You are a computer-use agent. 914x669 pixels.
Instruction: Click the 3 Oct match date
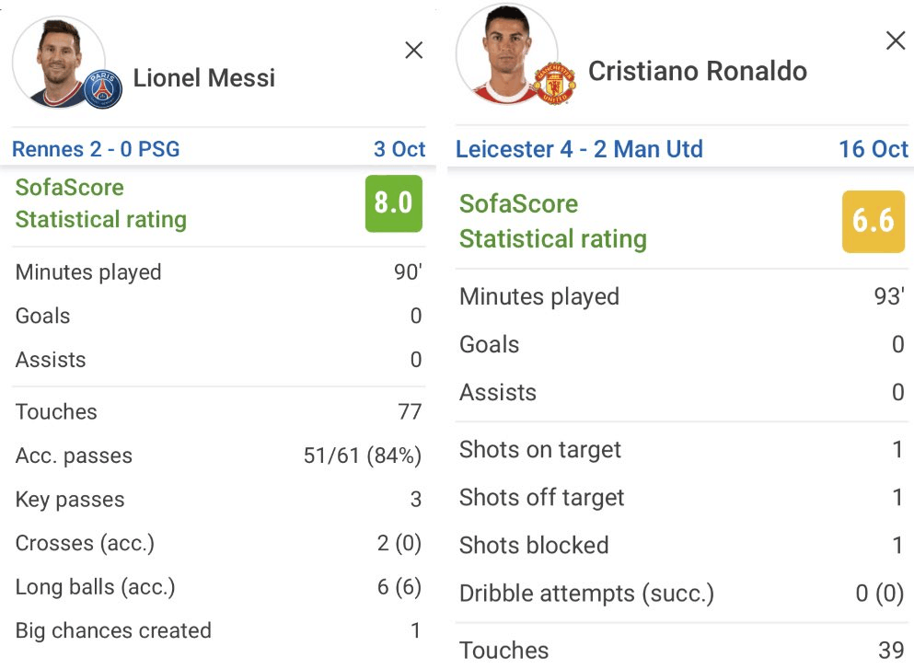[x=399, y=149]
